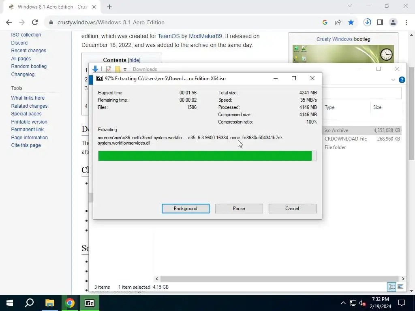Click Explorer horizontal scrollbar
The width and height of the screenshot is (415, 311).
tap(280, 279)
